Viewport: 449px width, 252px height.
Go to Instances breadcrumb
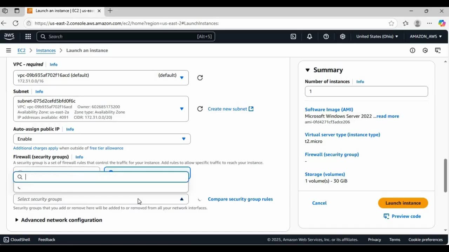(46, 50)
